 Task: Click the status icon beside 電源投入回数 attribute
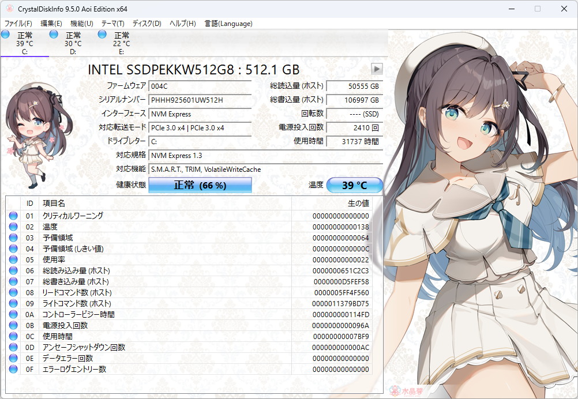pos(13,326)
